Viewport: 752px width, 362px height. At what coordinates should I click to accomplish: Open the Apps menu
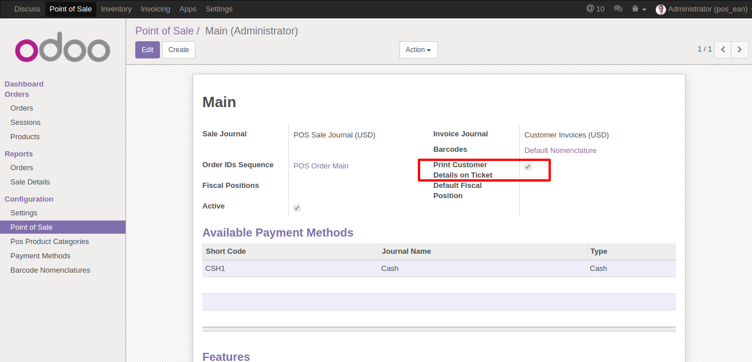coord(188,9)
